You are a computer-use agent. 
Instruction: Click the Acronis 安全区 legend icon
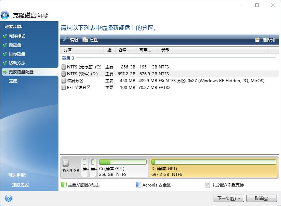pos(138,185)
